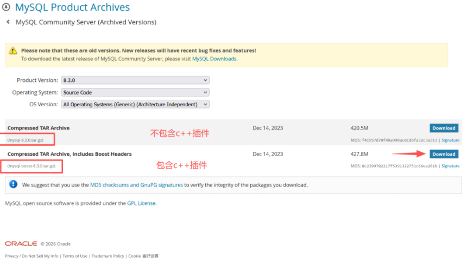Click the MD5 hash starting with f41557
This screenshot has height=263, width=467.
(x=399, y=140)
